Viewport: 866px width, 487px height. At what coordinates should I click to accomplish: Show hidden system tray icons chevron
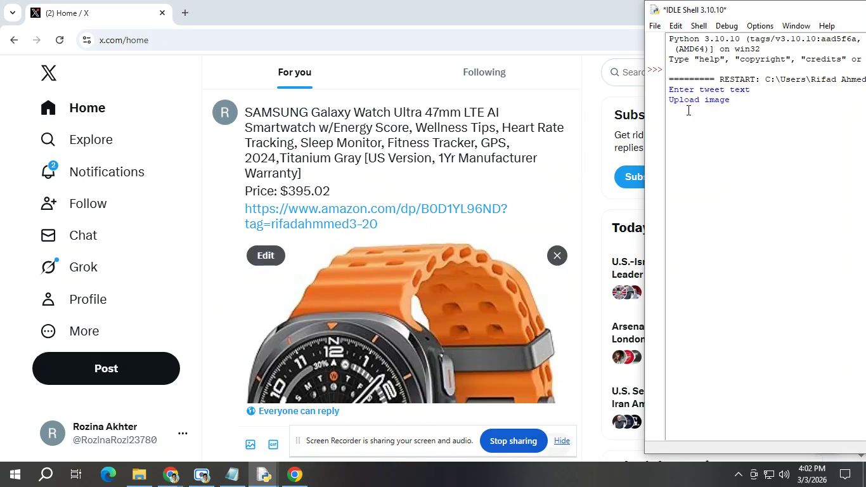[738, 474]
